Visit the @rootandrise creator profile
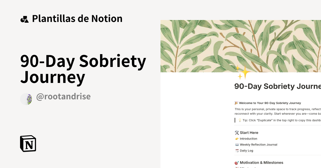The width and height of the screenshot is (321, 168). pyautogui.click(x=63, y=96)
